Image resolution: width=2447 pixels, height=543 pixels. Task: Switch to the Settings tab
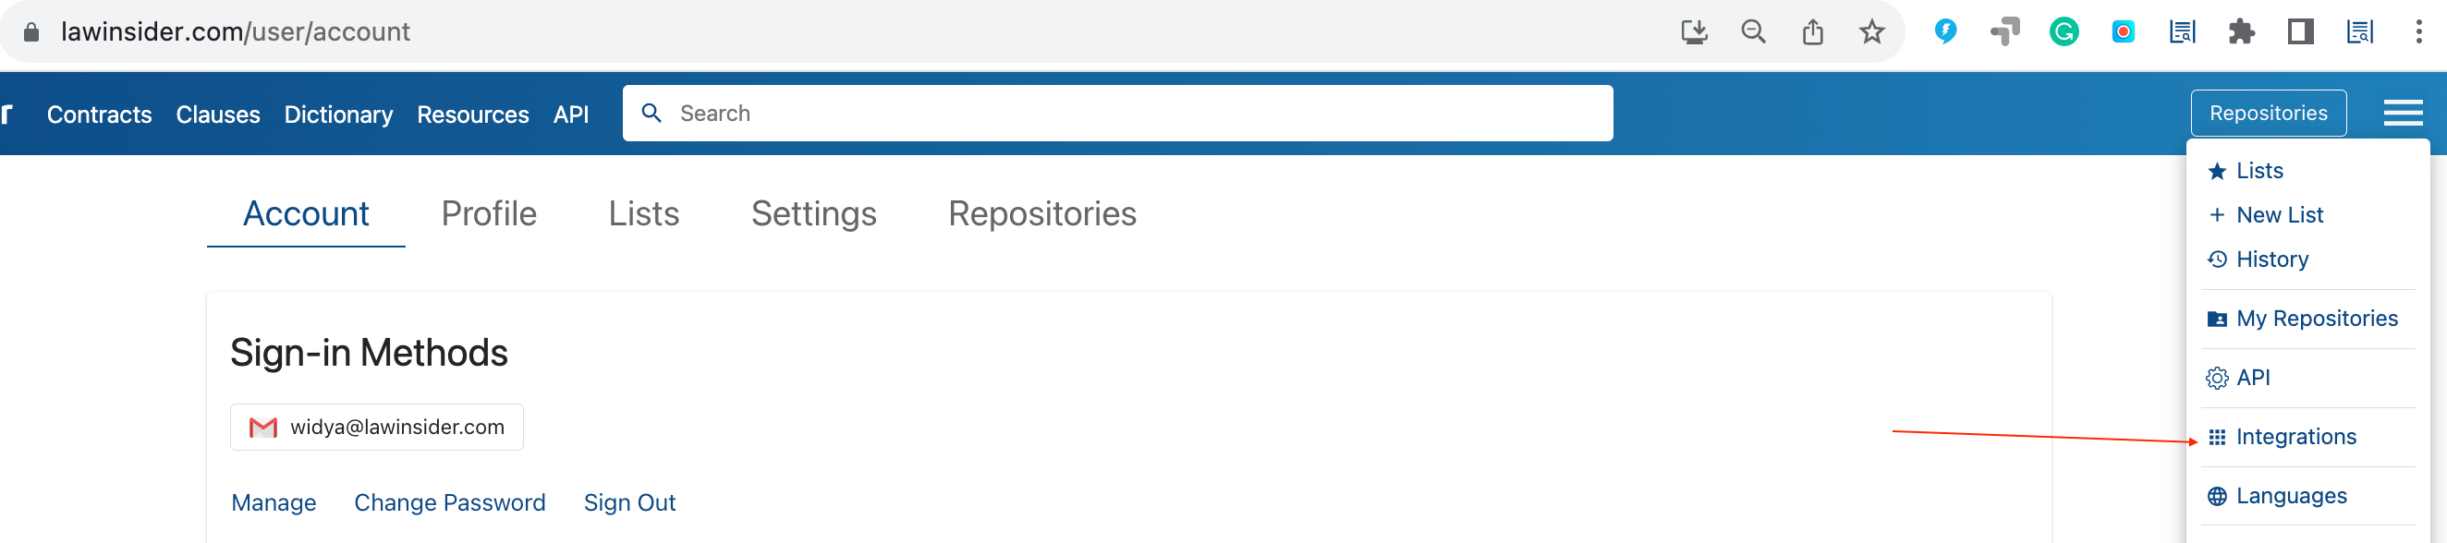coord(813,214)
